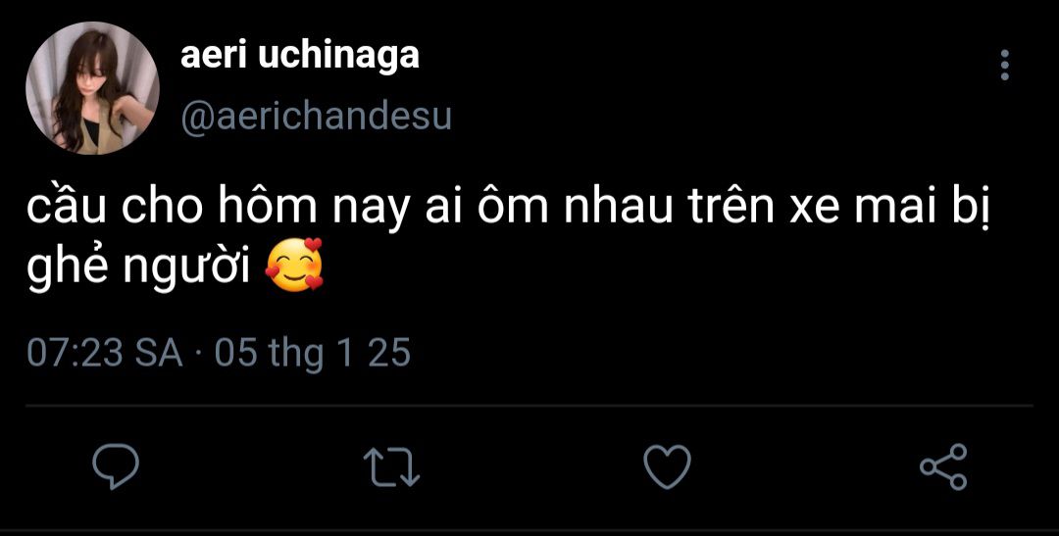Click the 07:23 SA timestamp
Viewport: 1059px width, 536px height.
[x=105, y=353]
